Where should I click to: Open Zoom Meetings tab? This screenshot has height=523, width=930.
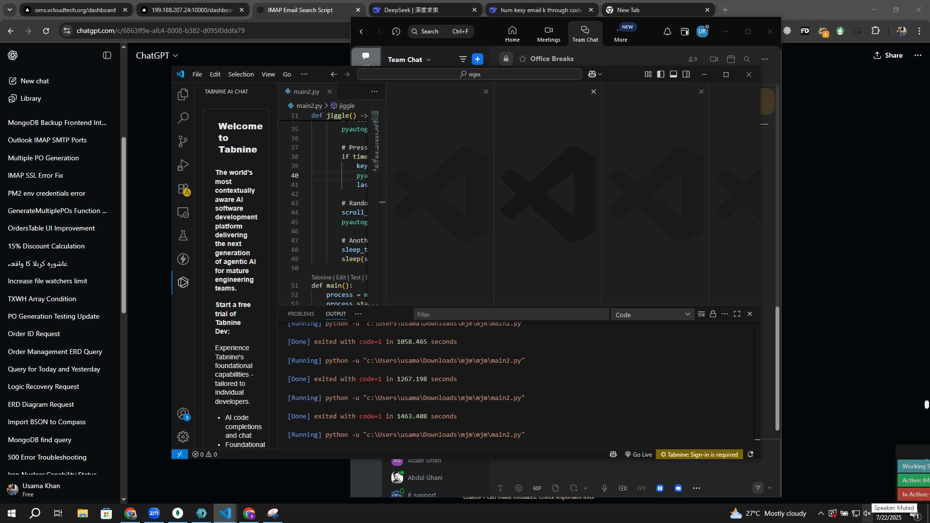[548, 34]
